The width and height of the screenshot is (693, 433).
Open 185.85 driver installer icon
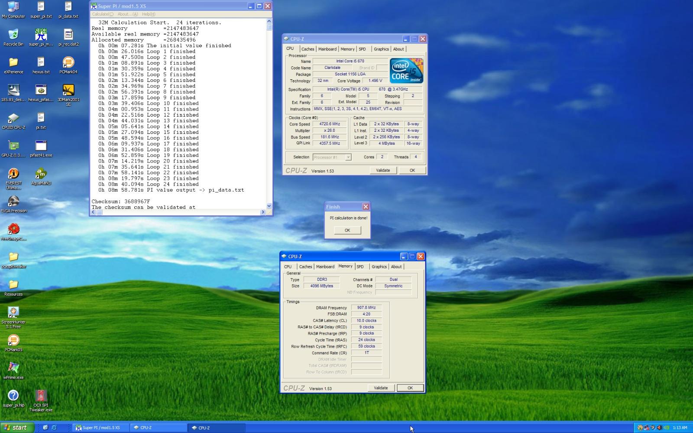(13, 93)
